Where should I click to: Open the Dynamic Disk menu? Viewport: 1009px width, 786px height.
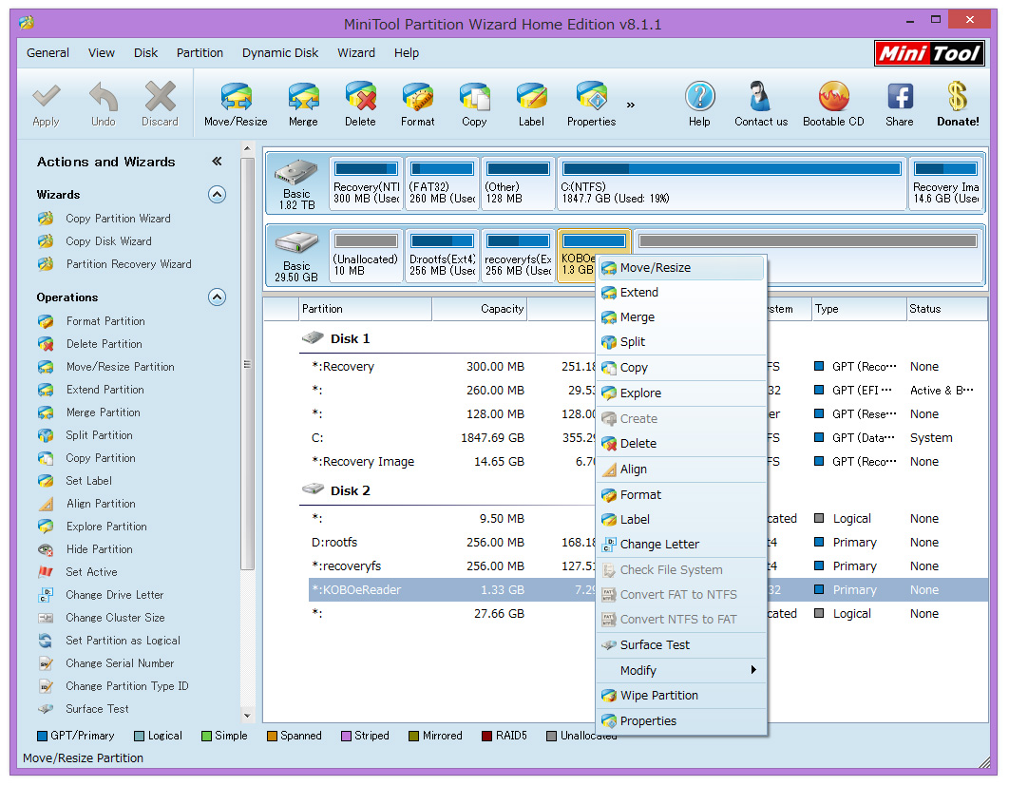click(x=280, y=53)
